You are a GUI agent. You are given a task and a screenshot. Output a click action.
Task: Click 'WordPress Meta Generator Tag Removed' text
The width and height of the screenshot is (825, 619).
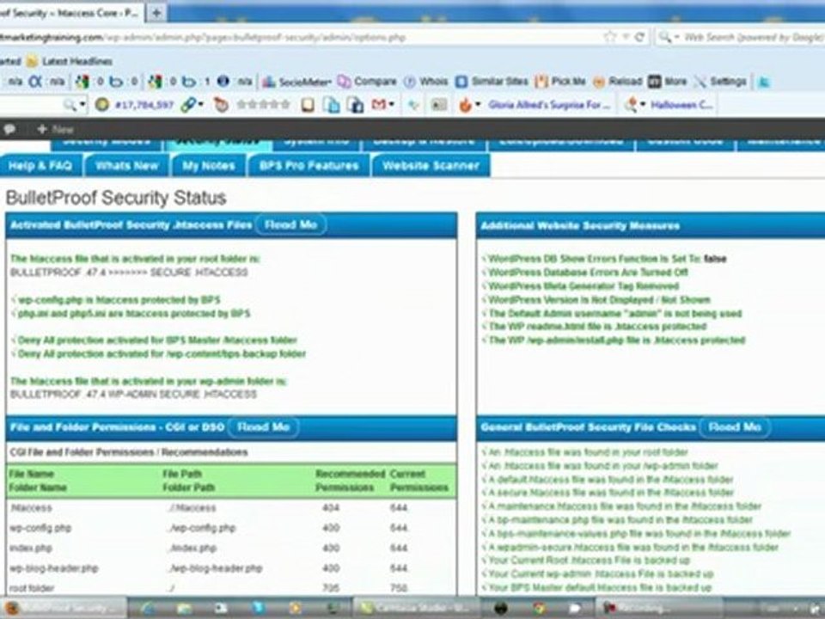click(x=584, y=285)
